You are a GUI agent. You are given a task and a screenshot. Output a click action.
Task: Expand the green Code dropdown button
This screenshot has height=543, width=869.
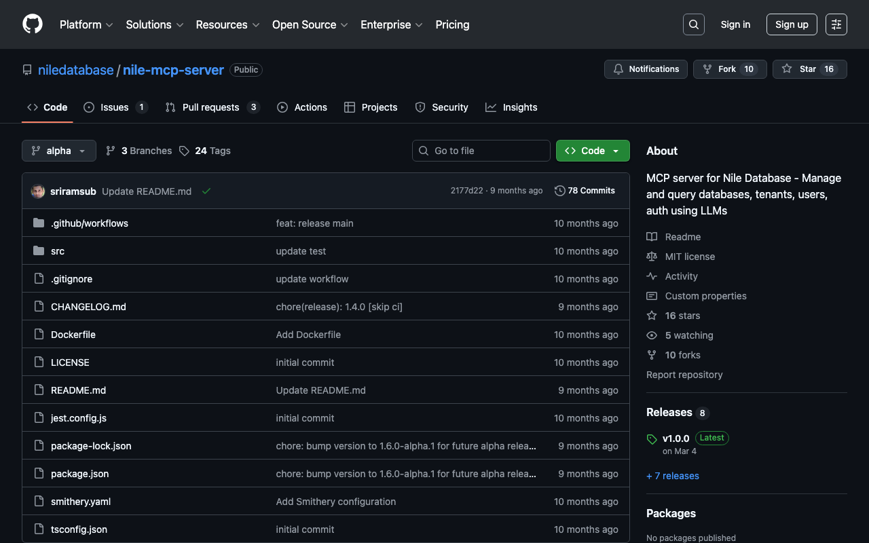[x=592, y=151]
